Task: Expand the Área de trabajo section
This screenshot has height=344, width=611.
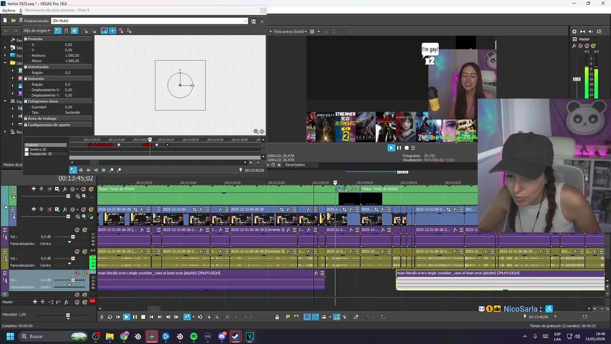Action: click(26, 118)
